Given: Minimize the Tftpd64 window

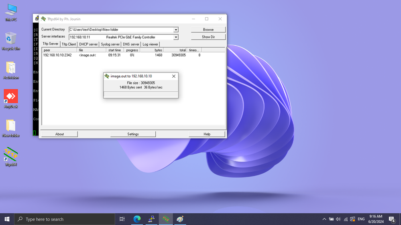Looking at the screenshot, I should click(x=193, y=19).
